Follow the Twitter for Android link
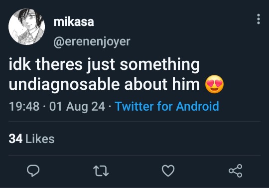The width and height of the screenshot is (269, 188). [x=167, y=106]
